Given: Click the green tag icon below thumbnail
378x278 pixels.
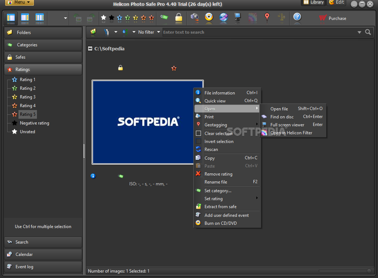Looking at the screenshot, I should click(x=121, y=176).
